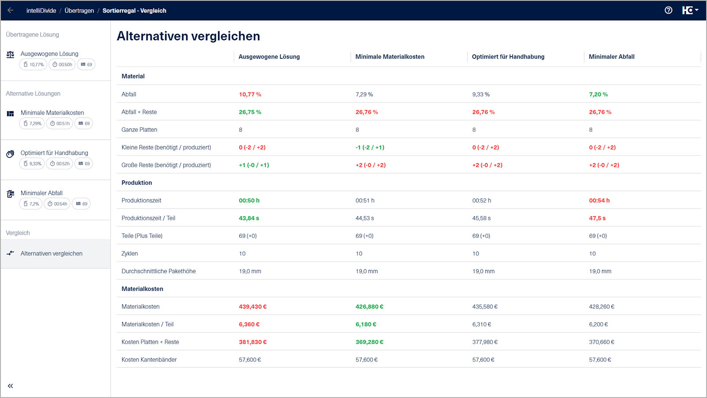Select Minimaler Abfall in the sidebar
This screenshot has height=398, width=707.
pos(42,193)
